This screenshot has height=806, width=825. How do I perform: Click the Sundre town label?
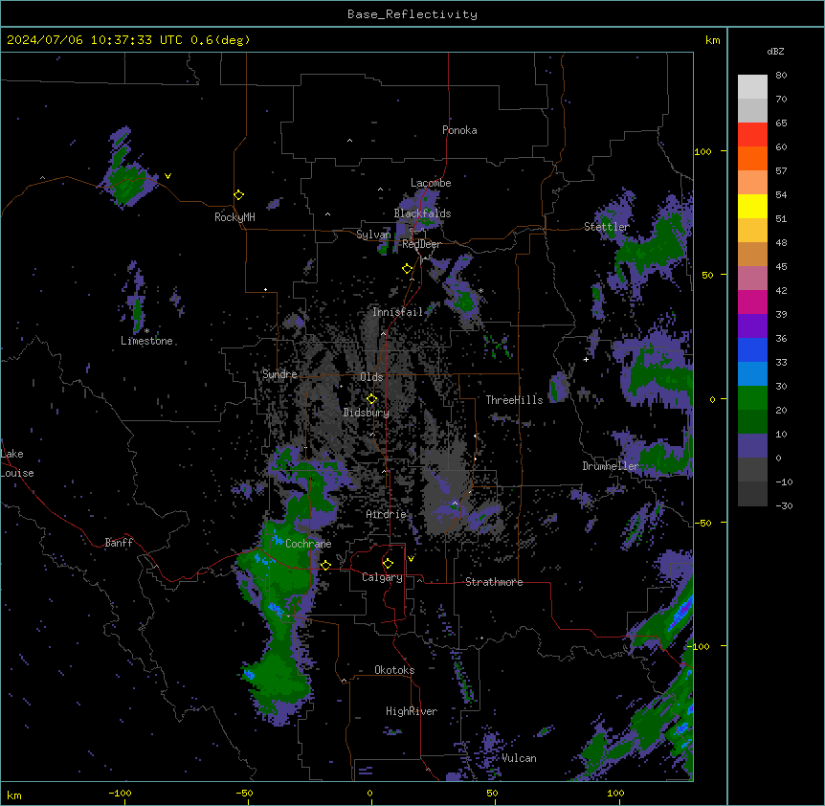(279, 374)
